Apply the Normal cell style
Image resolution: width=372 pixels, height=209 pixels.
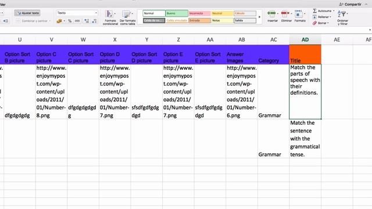[154, 13]
